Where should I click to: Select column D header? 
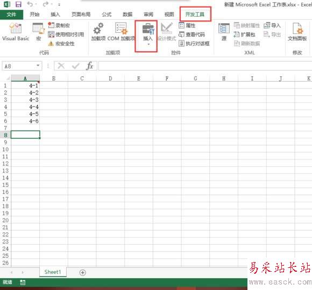110,79
